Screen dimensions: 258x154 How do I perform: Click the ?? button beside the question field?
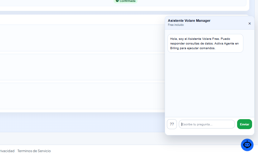pyautogui.click(x=172, y=124)
